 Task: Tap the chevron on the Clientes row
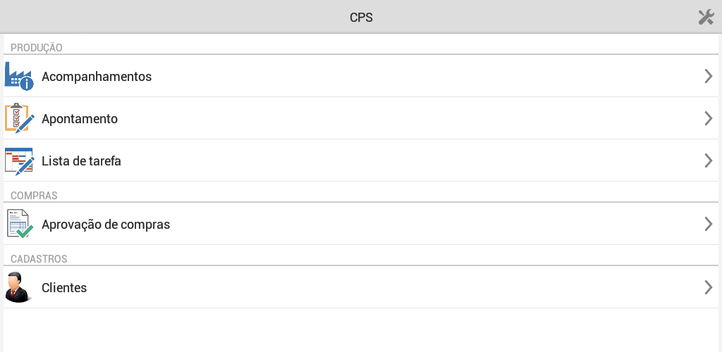click(x=709, y=288)
